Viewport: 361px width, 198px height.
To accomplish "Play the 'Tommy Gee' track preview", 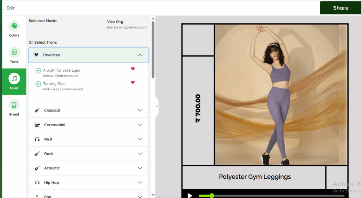I will [38, 84].
